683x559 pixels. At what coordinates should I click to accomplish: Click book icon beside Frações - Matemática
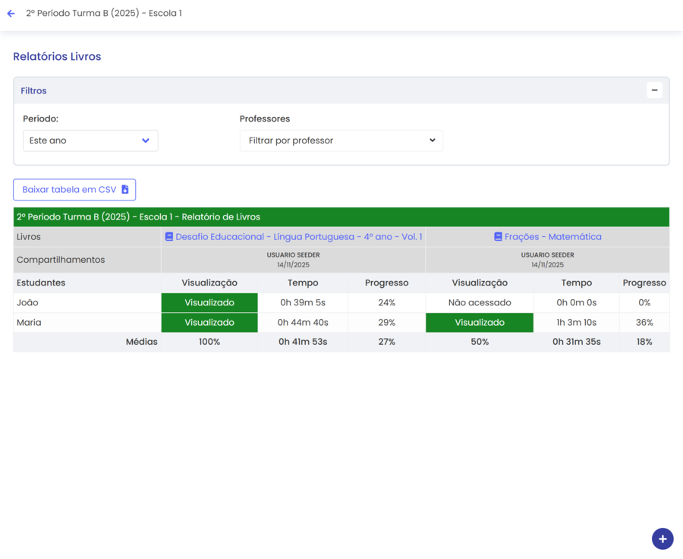tap(498, 237)
